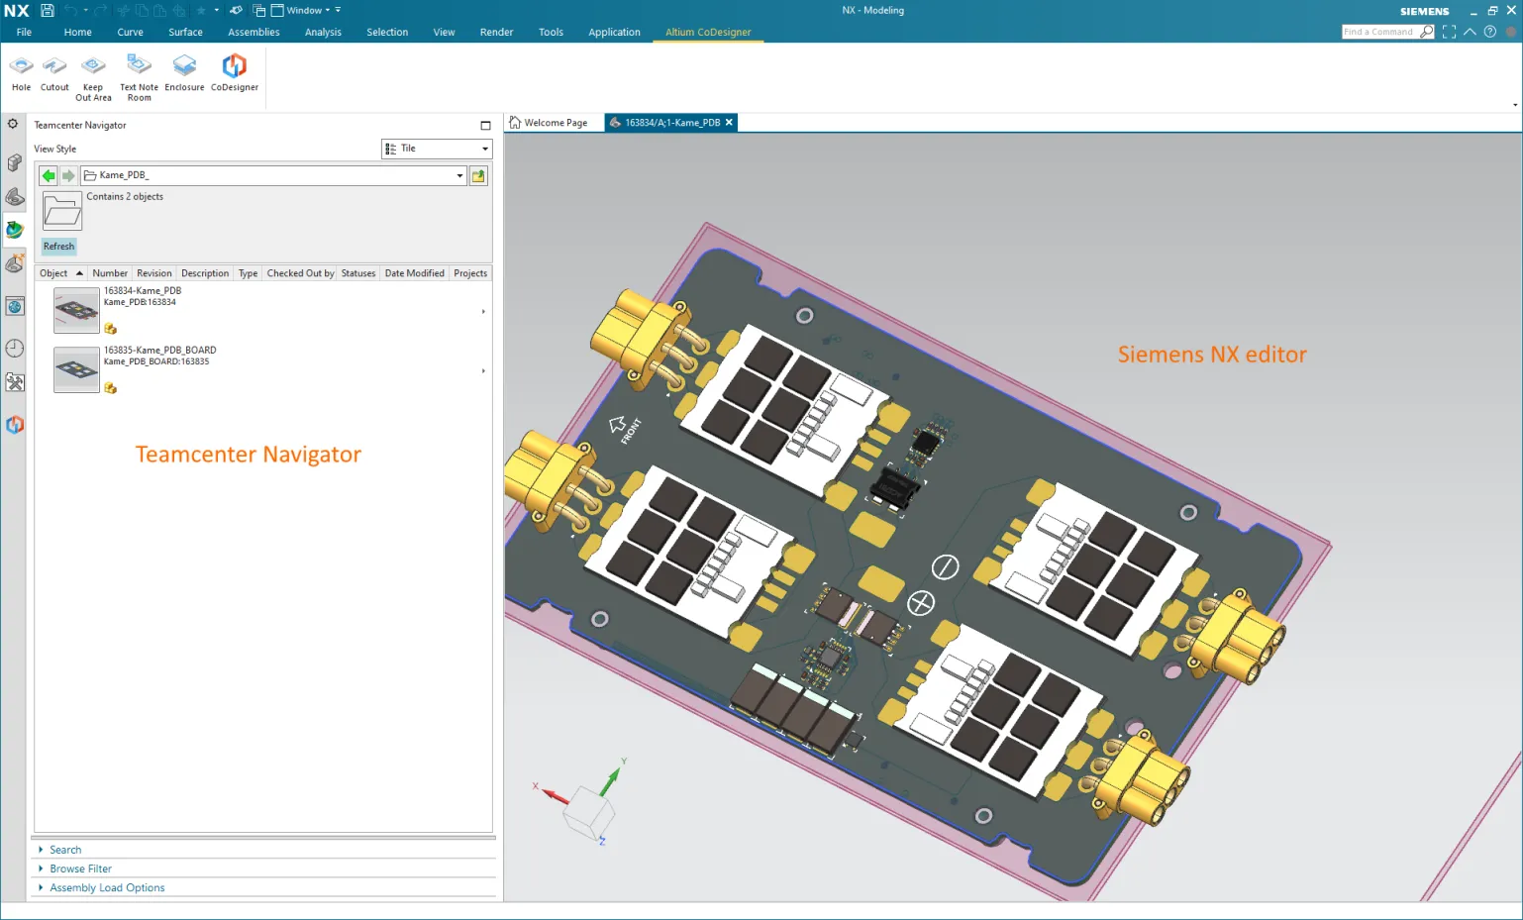Screen dimensions: 1523x920
Task: Maximize the Teamcenter Navigator panel
Action: pos(485,126)
